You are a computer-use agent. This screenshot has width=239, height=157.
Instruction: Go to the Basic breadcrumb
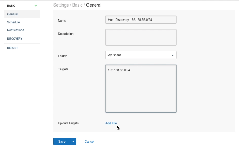(77, 5)
